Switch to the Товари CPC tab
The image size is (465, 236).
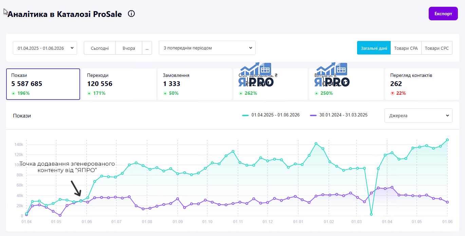tap(437, 48)
